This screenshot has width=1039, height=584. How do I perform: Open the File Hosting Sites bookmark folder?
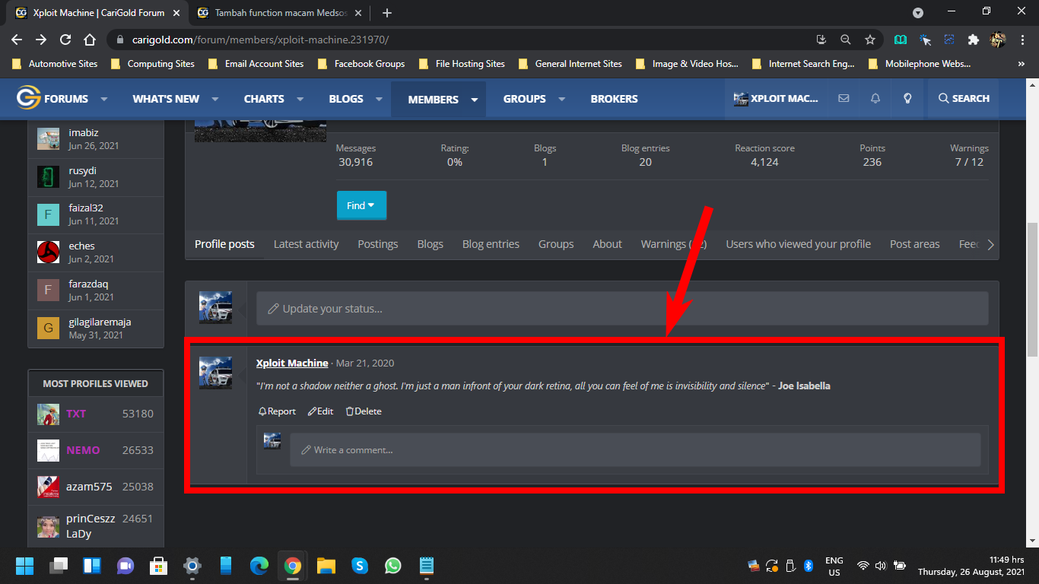pyautogui.click(x=462, y=64)
